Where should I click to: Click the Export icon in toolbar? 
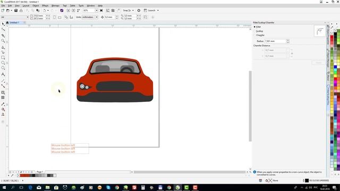pos(73,11)
